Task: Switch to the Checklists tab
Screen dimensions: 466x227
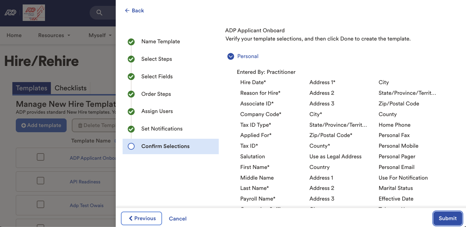Action: [x=70, y=88]
